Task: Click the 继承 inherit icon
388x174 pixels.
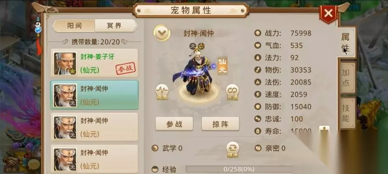Action: coord(233,150)
